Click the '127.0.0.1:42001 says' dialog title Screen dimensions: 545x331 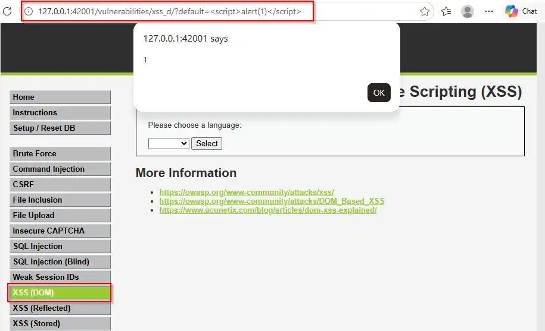tap(186, 39)
